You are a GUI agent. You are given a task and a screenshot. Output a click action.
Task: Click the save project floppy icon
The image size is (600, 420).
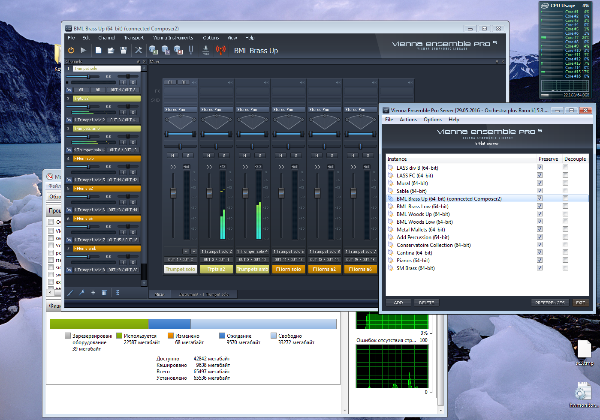pyautogui.click(x=124, y=50)
